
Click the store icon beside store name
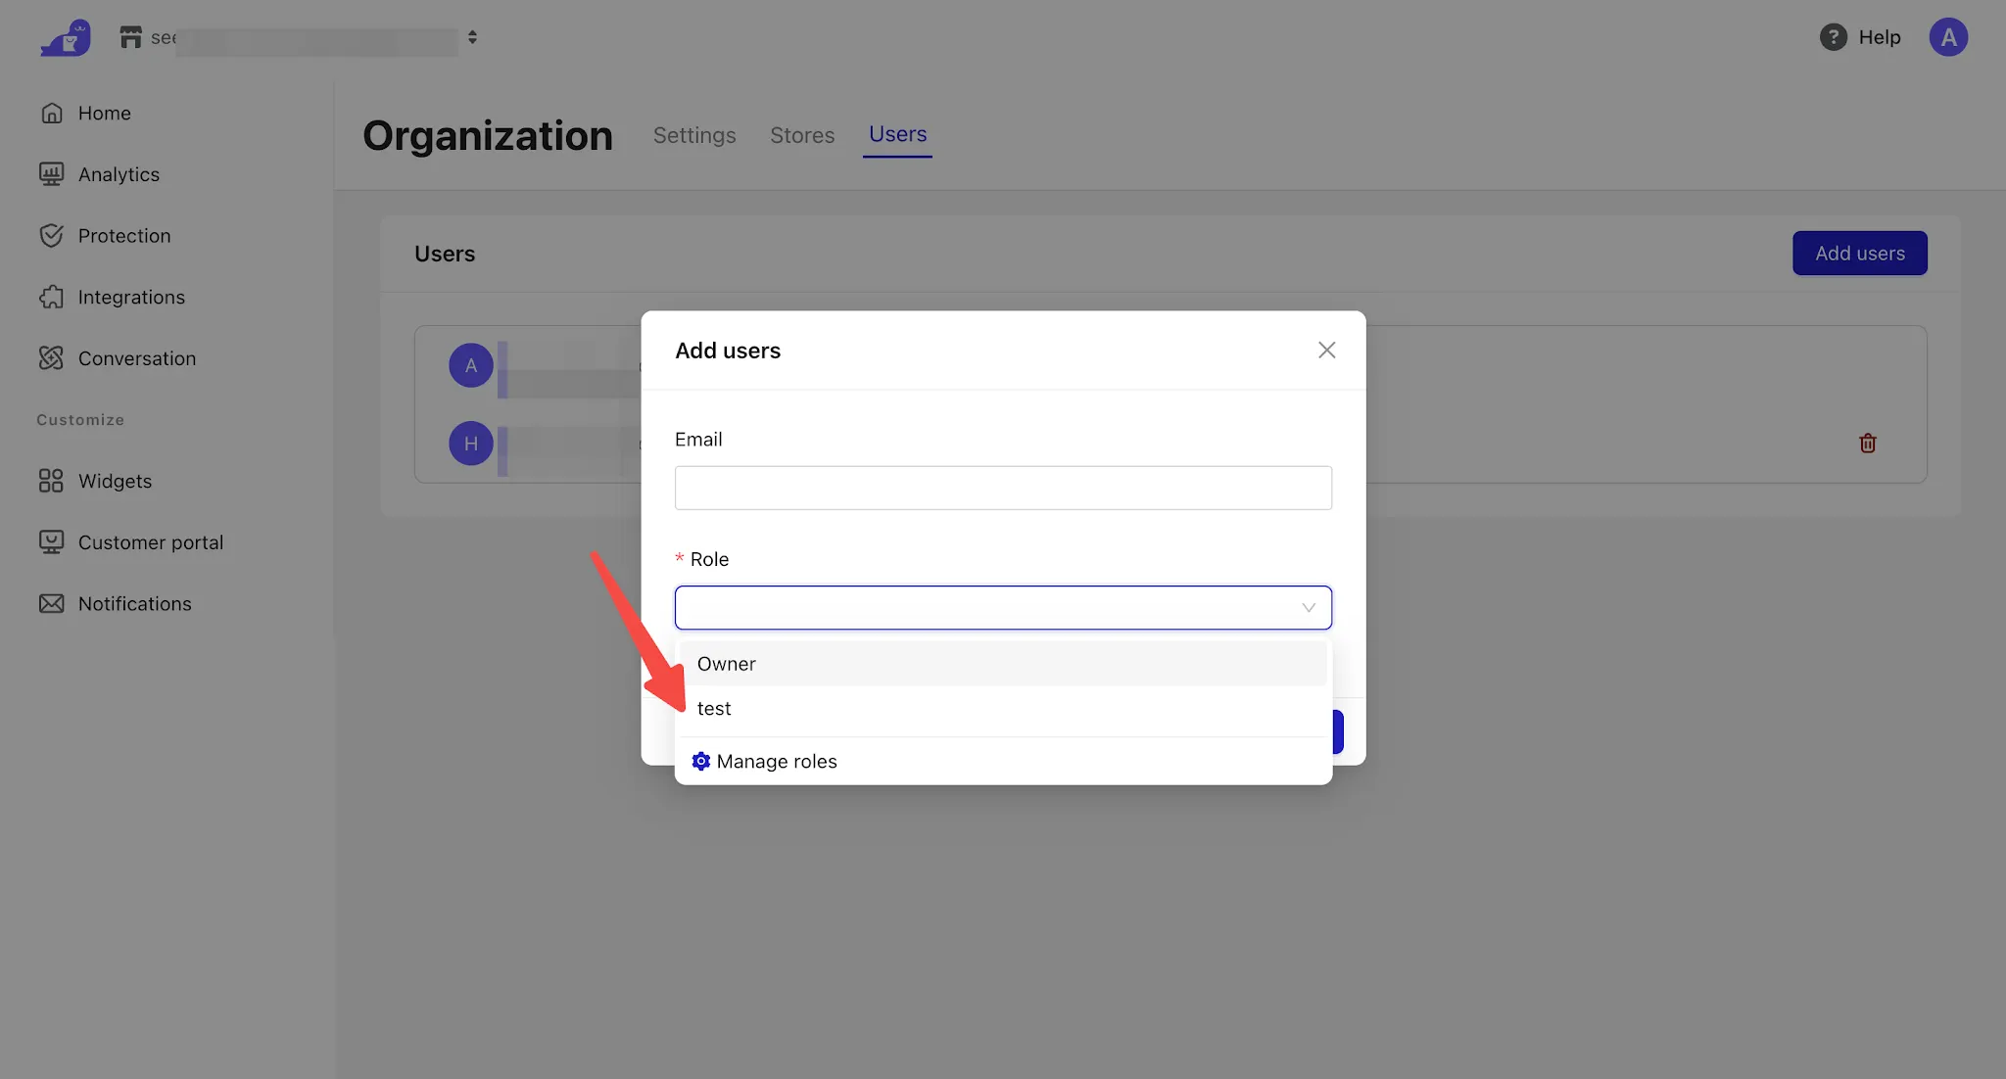[131, 37]
